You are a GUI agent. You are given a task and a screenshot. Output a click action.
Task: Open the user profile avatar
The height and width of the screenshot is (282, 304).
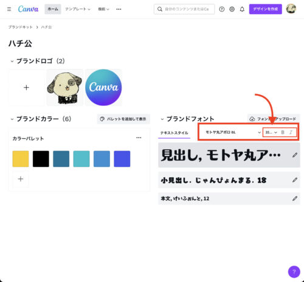(x=291, y=9)
